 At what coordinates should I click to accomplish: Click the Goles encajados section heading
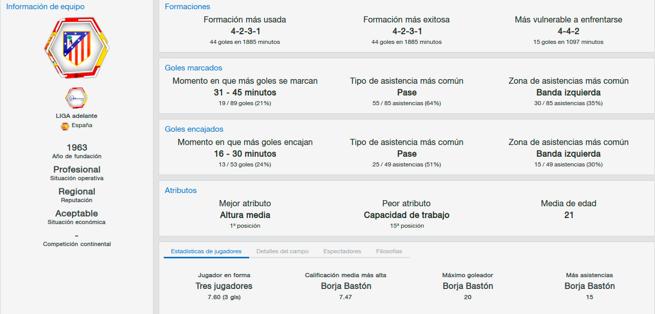tap(194, 129)
